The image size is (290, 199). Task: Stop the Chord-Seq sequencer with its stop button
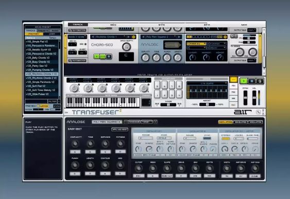(109, 56)
